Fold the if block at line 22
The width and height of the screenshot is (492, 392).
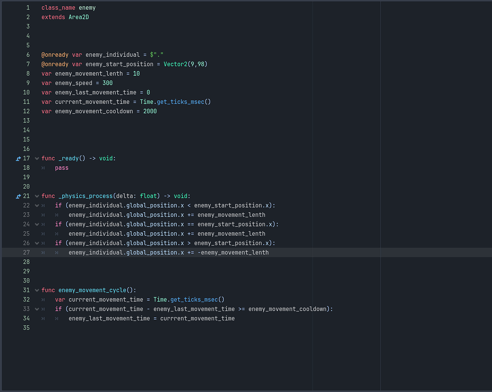(37, 205)
